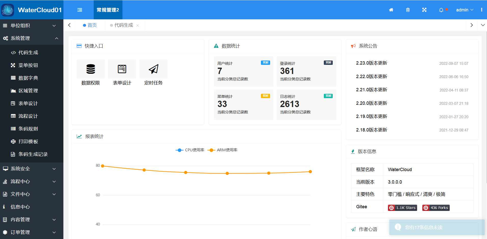Open 表单设计 quick entry icon

point(122,69)
